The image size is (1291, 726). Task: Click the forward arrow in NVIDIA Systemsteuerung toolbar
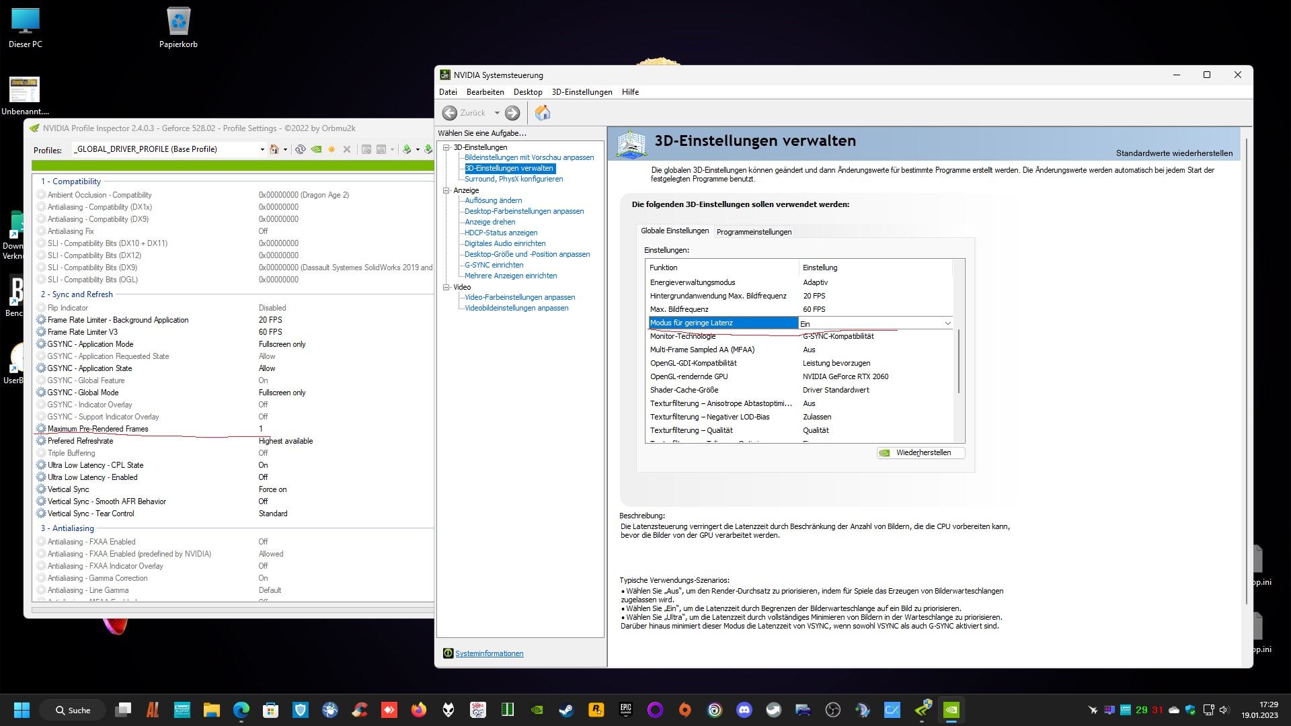(512, 113)
